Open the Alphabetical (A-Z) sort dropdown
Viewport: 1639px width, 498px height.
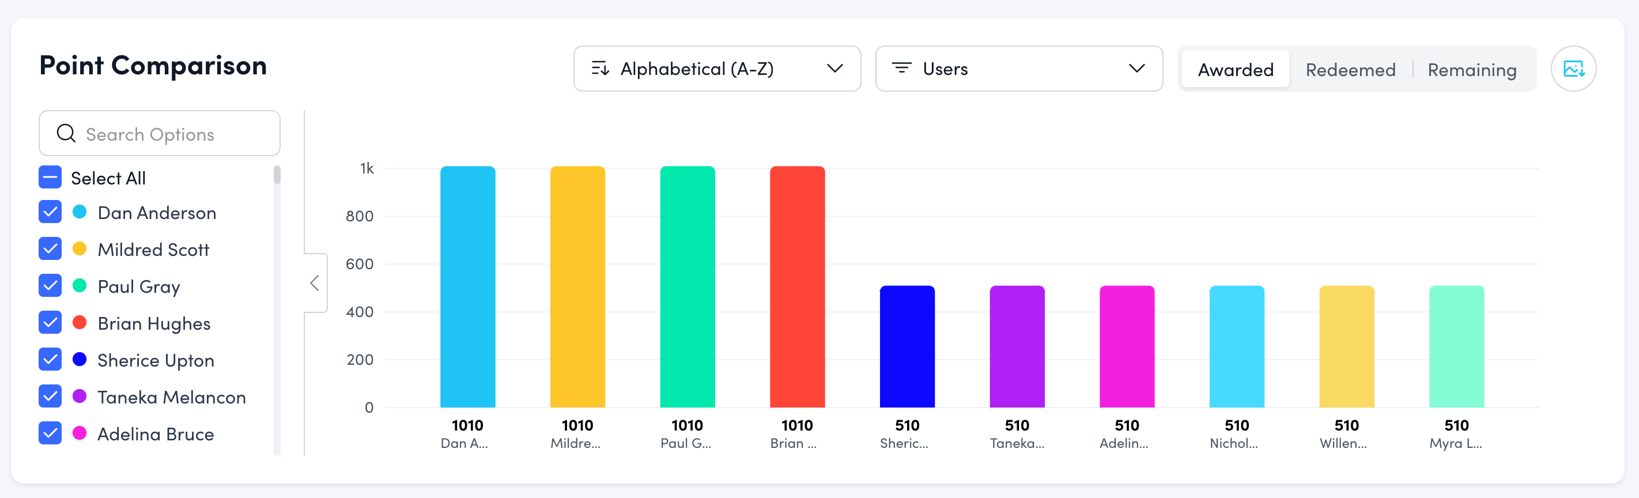point(716,69)
